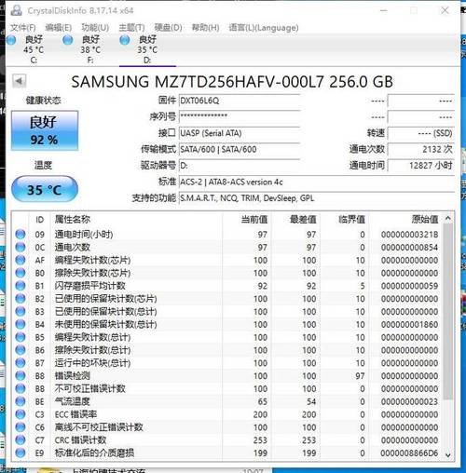The height and width of the screenshot is (473, 466).
Task: Select the D: drive tab at 35 °C
Action: click(x=147, y=49)
